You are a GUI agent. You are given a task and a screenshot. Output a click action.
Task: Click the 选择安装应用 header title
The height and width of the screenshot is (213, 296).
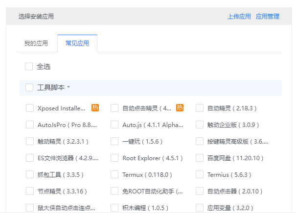36,17
